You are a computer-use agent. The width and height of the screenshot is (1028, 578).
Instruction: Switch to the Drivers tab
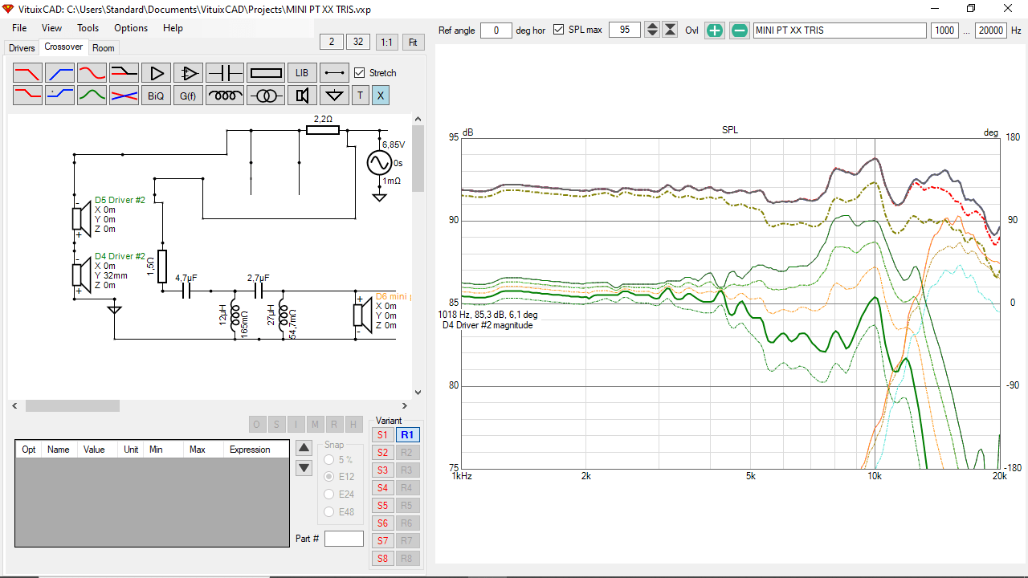[x=22, y=48]
